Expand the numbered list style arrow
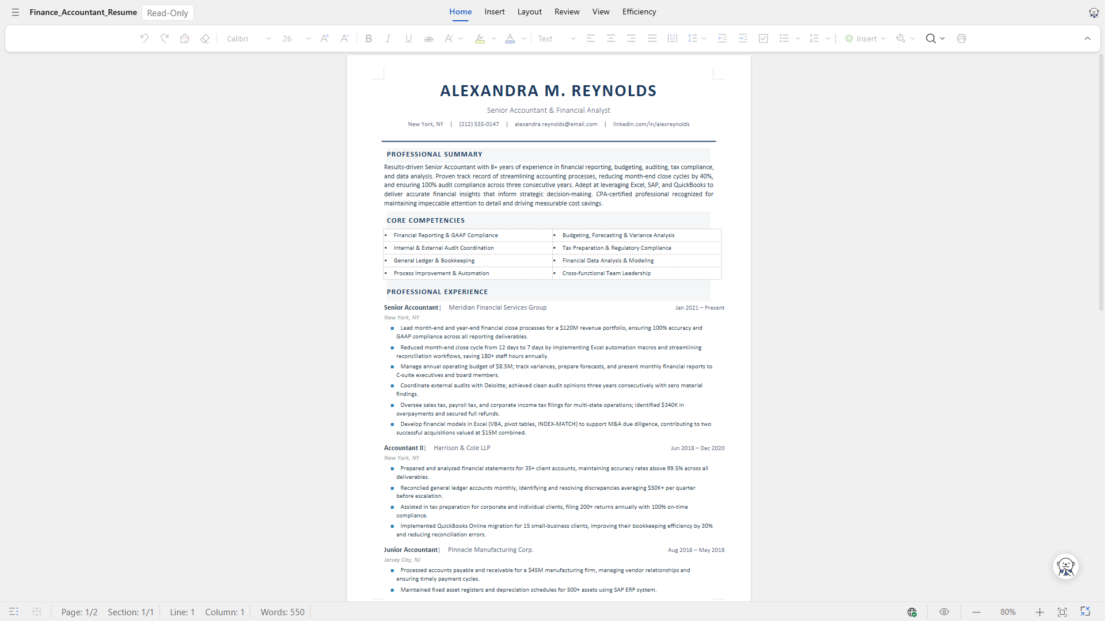Viewport: 1105px width, 621px height. point(827,39)
